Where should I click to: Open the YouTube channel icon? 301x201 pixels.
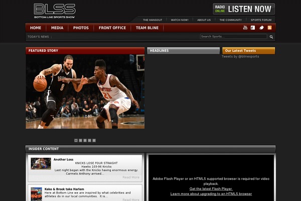pos(245,28)
